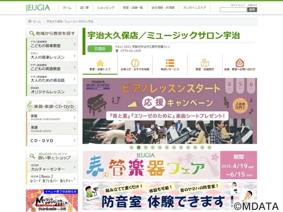Click the telephone icon next to 0774-43-1405
The width and height of the screenshot is (283, 212).
(117, 51)
